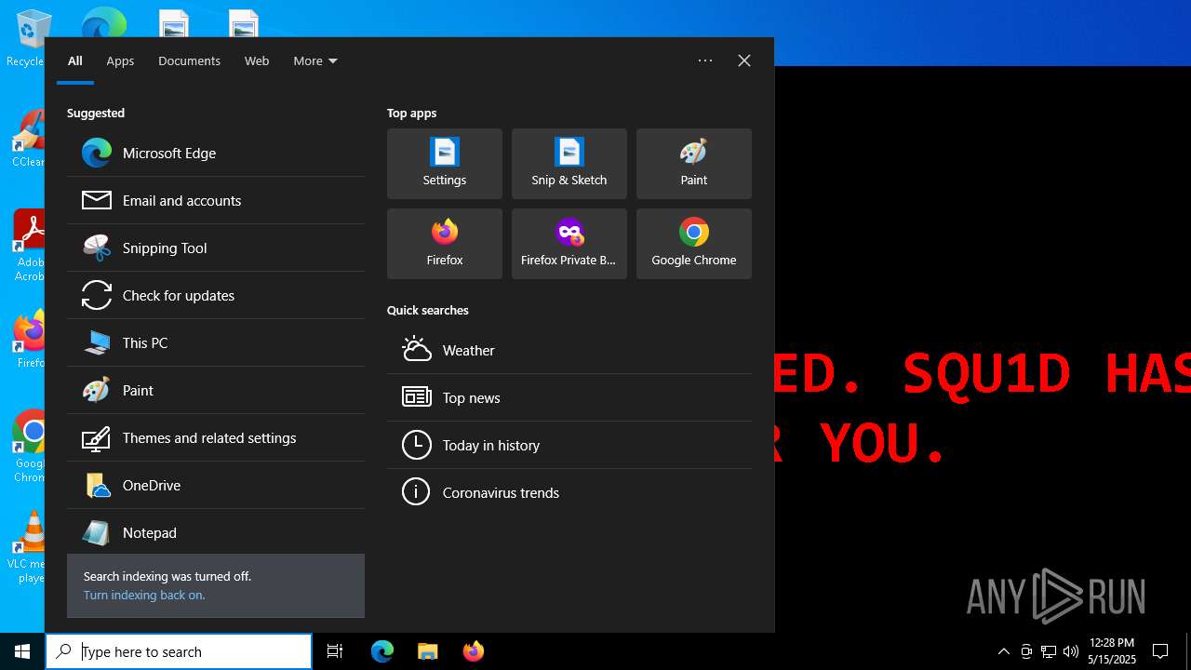Open the Windows Start menu
This screenshot has height=670, width=1191.
pos(22,651)
